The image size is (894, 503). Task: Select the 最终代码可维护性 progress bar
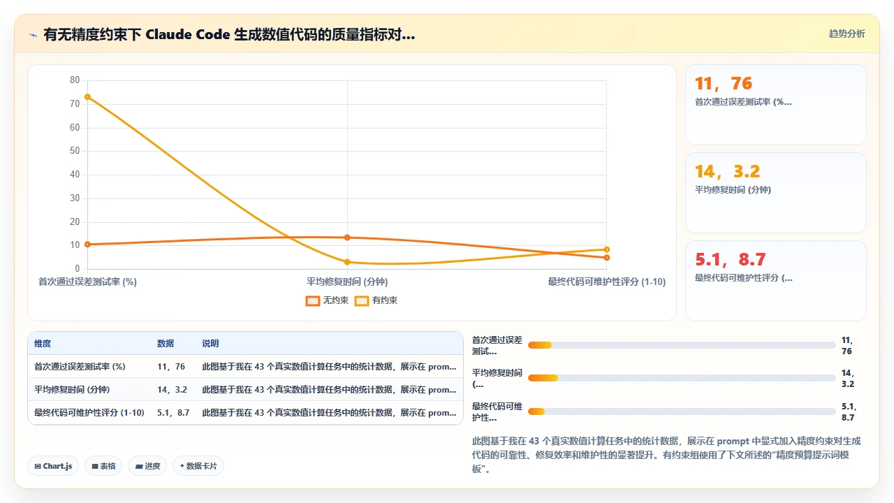pos(682,411)
